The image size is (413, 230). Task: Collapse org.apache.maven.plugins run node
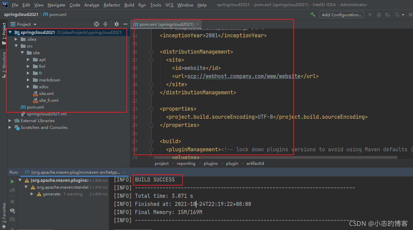coord(20,180)
